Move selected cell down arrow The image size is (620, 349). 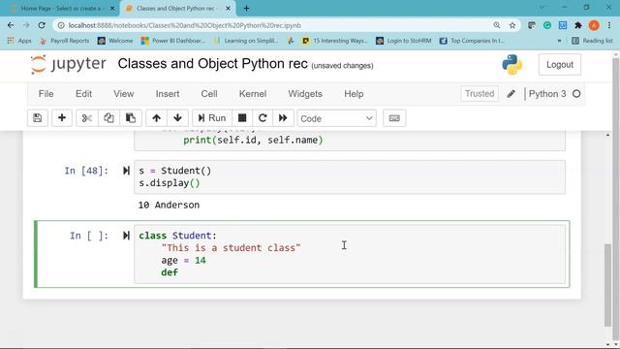tap(177, 118)
